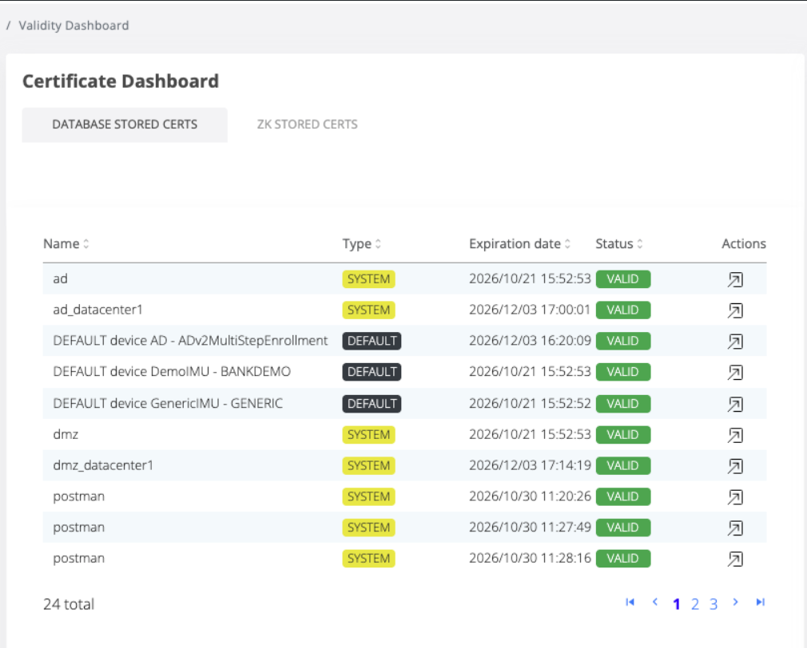807x648 pixels.
Task: Open action icon for DemoIMU - BANKDEMO
Action: [x=735, y=373]
